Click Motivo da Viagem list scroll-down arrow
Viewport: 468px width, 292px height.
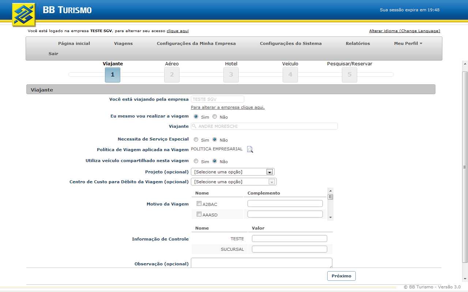[x=331, y=218]
